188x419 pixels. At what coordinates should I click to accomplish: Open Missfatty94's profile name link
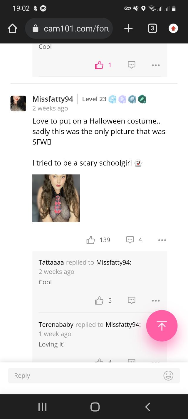click(53, 99)
